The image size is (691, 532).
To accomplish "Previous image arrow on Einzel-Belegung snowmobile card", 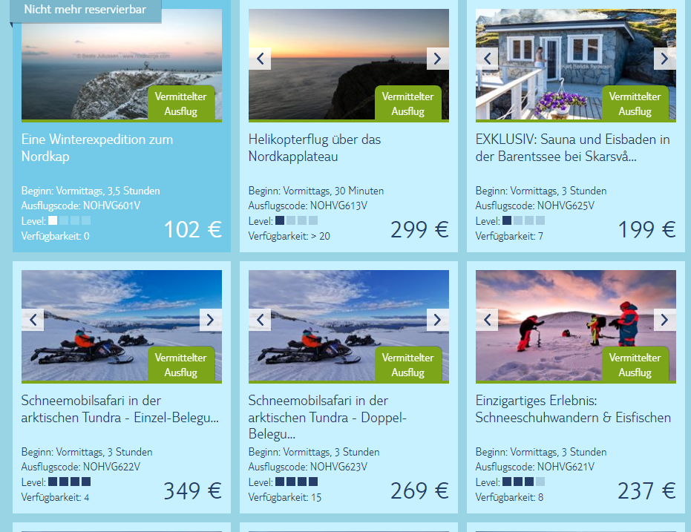I will 33,320.
